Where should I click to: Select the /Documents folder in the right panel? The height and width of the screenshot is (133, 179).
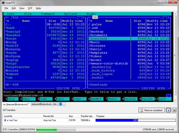pyautogui.click(x=98, y=35)
